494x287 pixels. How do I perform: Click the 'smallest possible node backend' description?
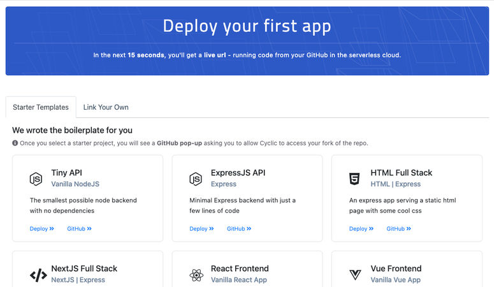83,205
